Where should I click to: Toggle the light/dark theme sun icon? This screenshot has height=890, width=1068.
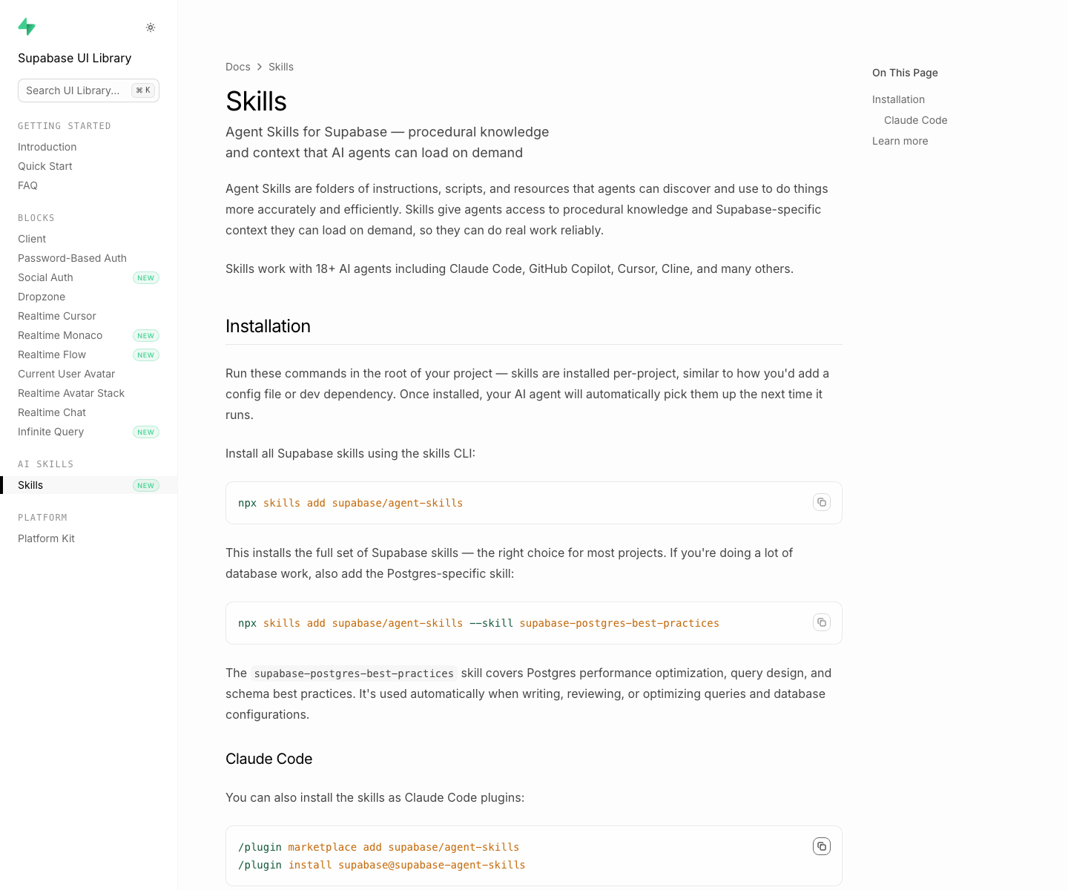pyautogui.click(x=151, y=27)
